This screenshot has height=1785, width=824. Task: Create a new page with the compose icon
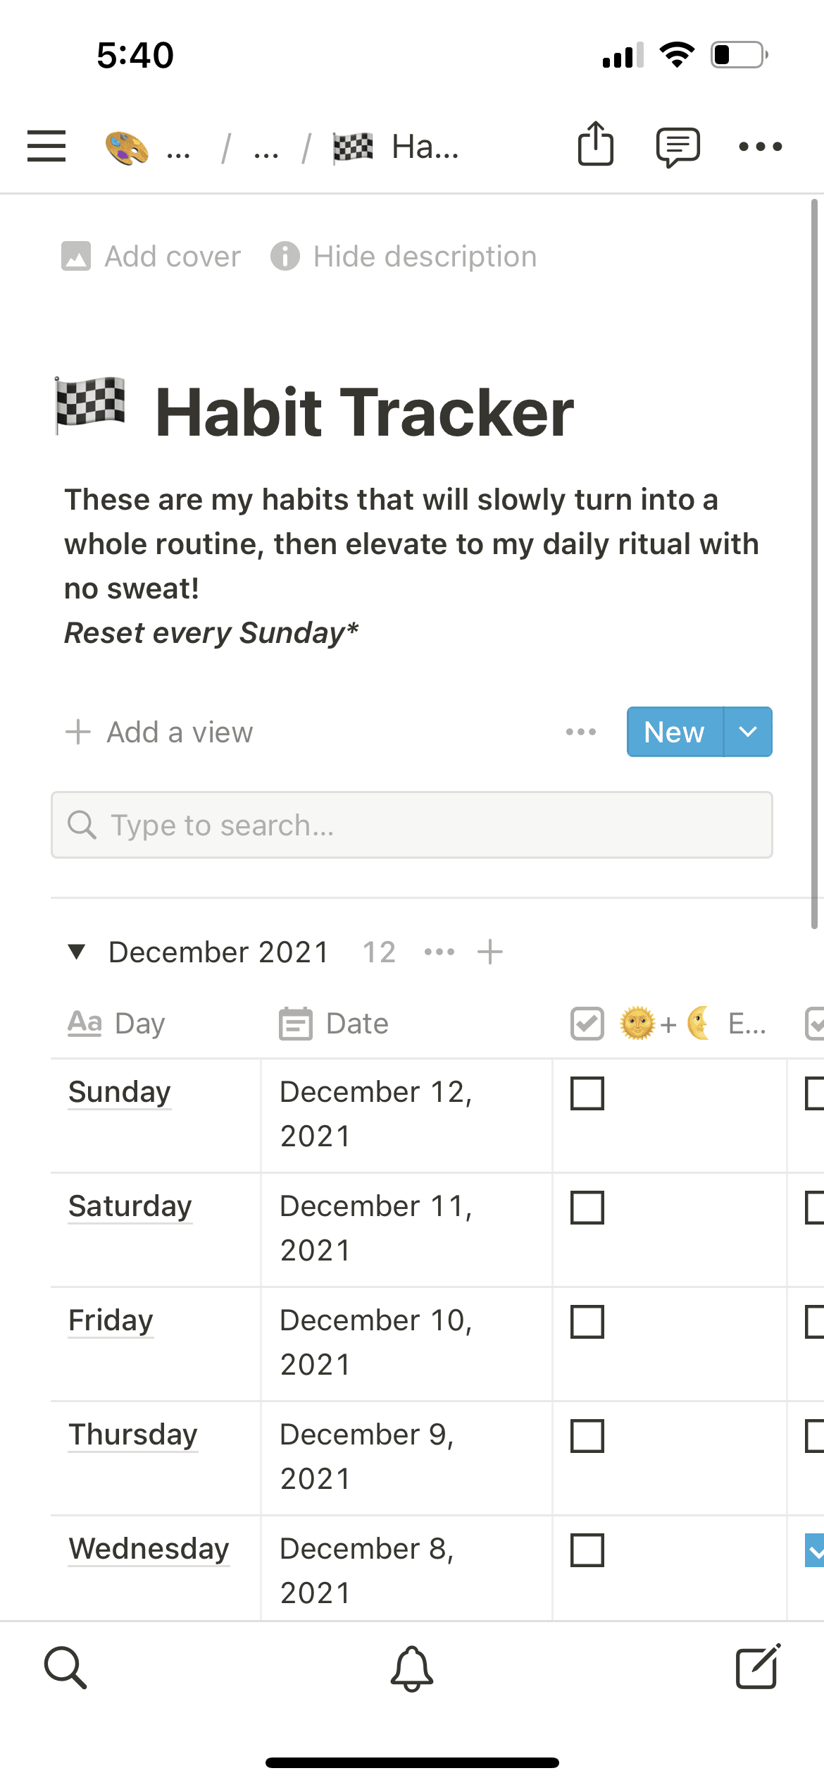[x=756, y=1668]
